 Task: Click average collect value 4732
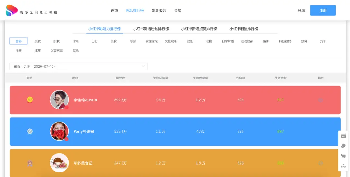tap(201, 132)
